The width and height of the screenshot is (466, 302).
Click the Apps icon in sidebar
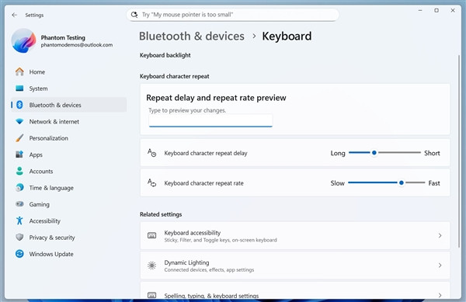tap(19, 154)
